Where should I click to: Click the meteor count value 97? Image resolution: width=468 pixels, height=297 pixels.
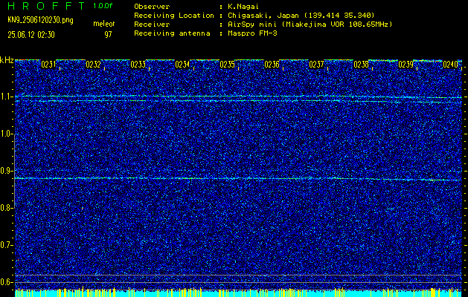(x=108, y=35)
